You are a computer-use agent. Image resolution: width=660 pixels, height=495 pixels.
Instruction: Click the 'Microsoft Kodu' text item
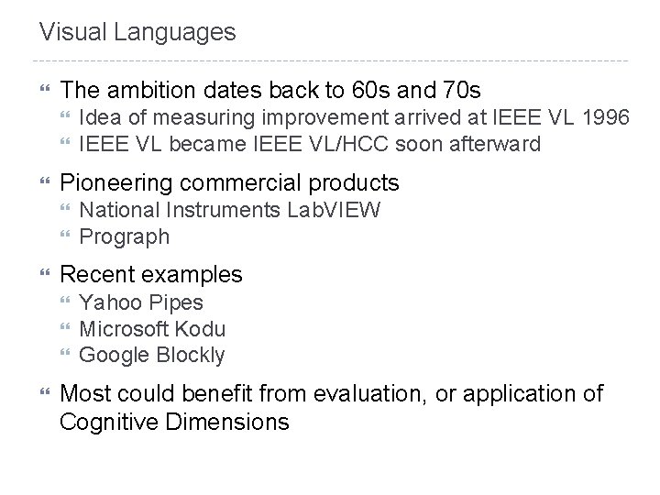[x=152, y=329]
